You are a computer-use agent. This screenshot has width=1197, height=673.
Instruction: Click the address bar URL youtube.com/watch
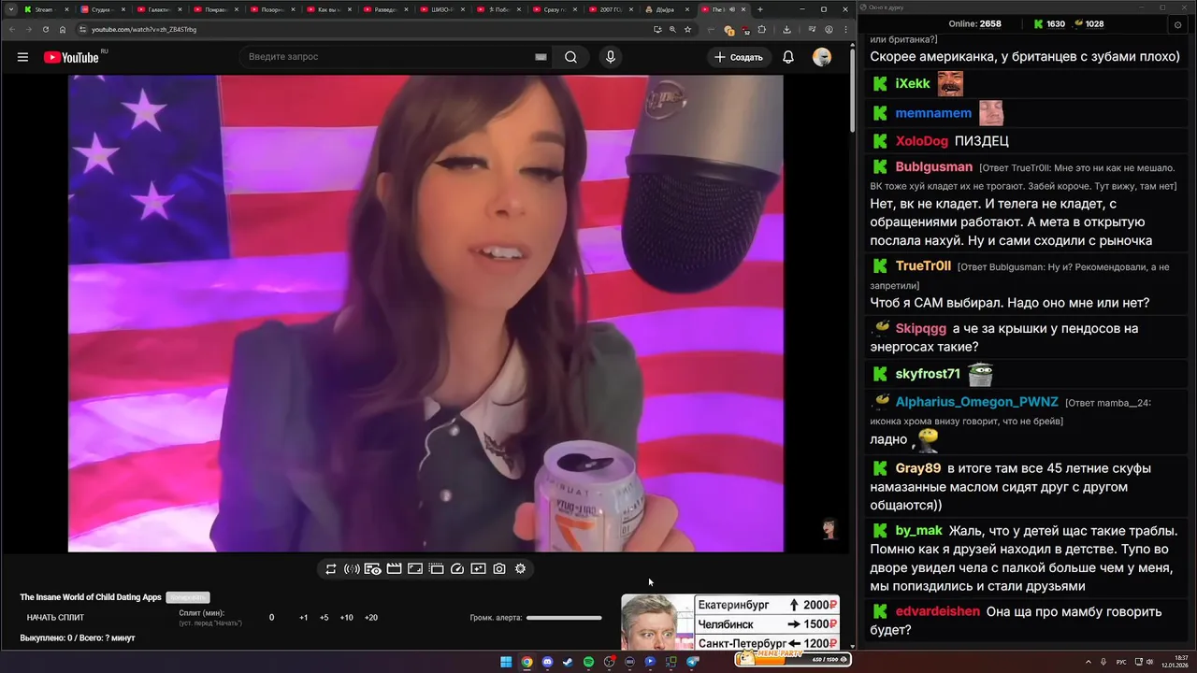[x=144, y=29]
